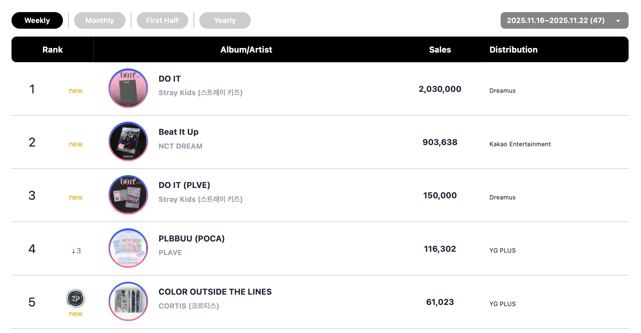Open the DO IT album title link
641x333 pixels.
click(170, 79)
